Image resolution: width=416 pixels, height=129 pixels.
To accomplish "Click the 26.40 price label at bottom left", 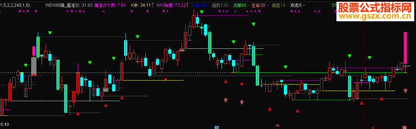I will (x=5, y=124).
